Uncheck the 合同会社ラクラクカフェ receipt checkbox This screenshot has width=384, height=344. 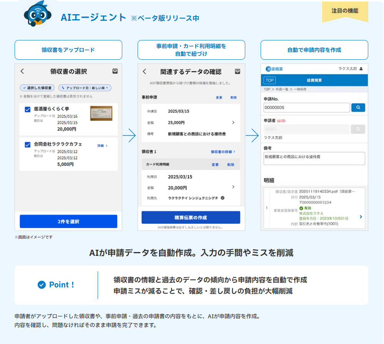pos(28,145)
